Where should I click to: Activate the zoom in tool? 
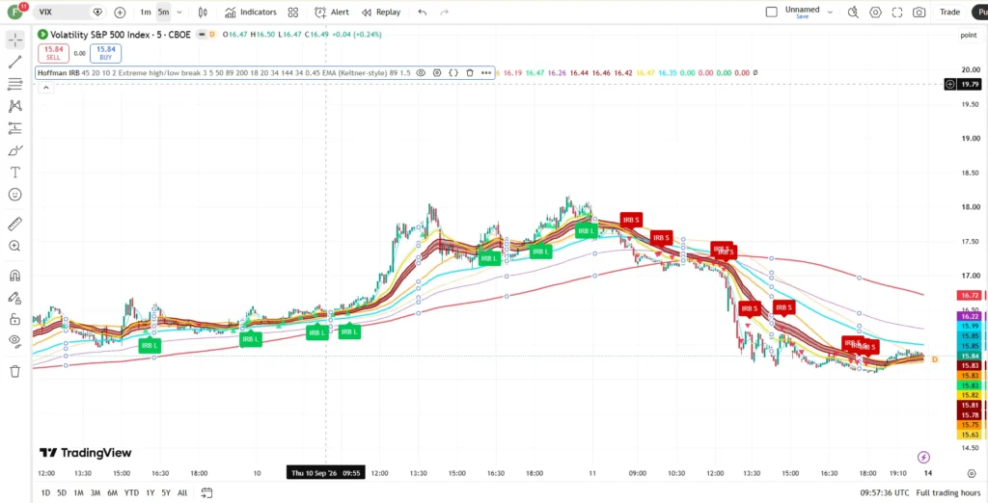coord(15,246)
